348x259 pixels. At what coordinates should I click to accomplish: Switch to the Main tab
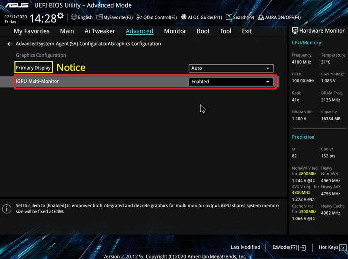click(x=67, y=31)
